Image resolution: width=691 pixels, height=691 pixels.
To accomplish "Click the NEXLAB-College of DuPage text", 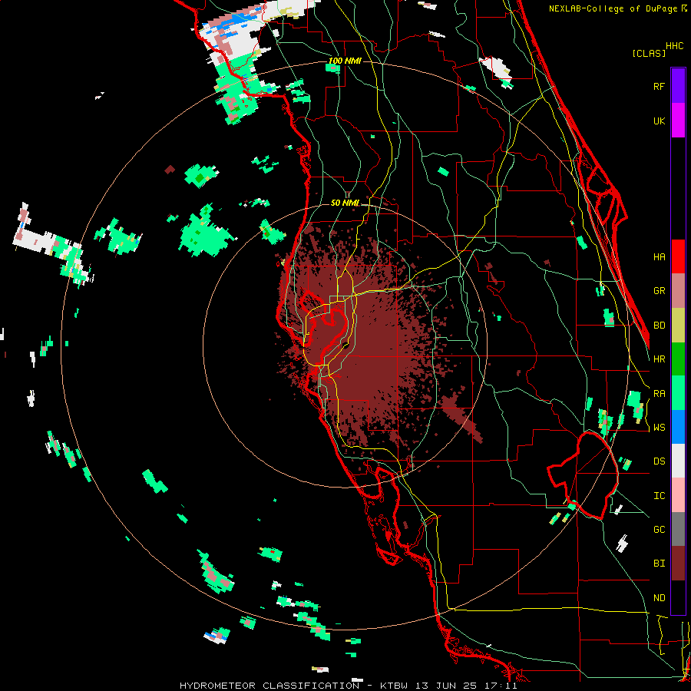I will click(614, 8).
